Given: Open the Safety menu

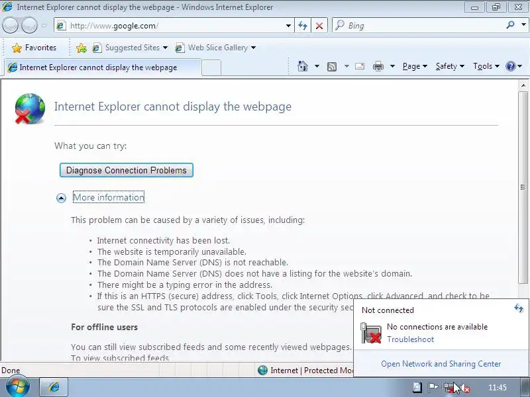Looking at the screenshot, I should coord(450,66).
